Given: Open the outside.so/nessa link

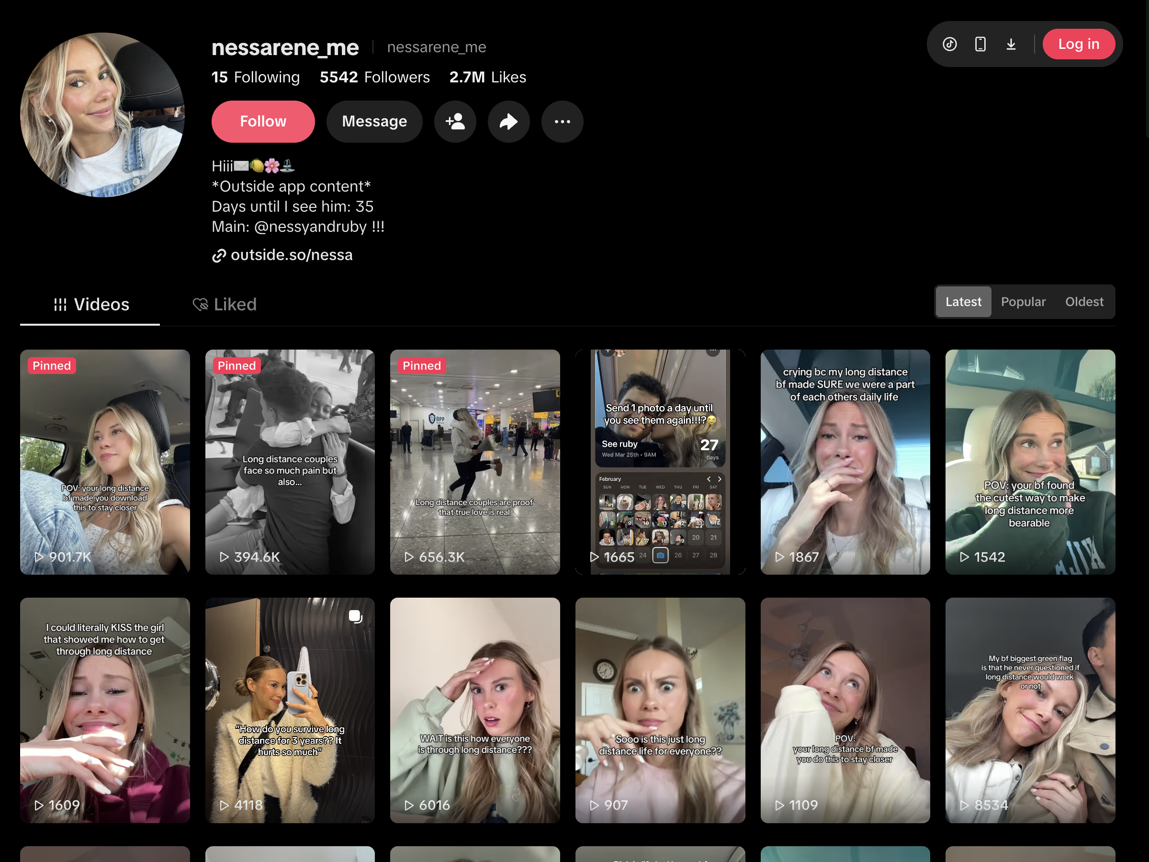Looking at the screenshot, I should coord(292,255).
